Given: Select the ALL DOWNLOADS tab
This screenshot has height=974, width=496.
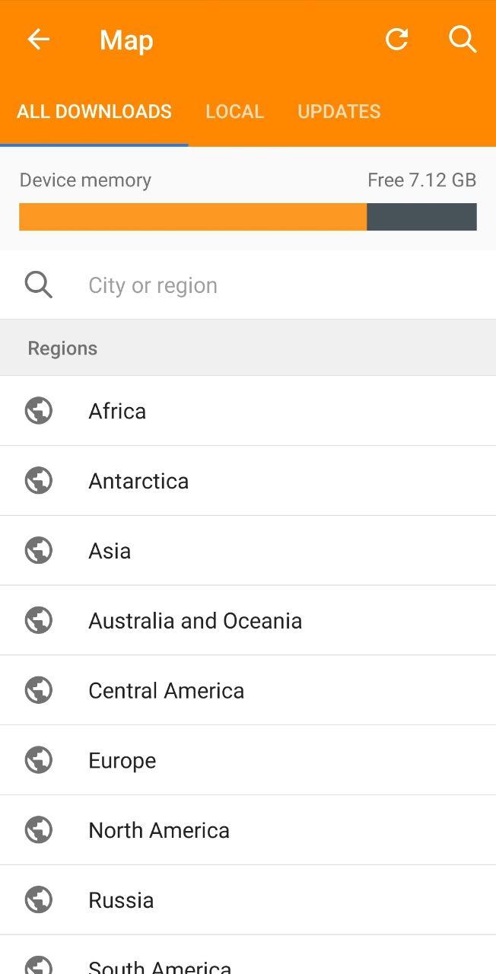Looking at the screenshot, I should click(94, 112).
